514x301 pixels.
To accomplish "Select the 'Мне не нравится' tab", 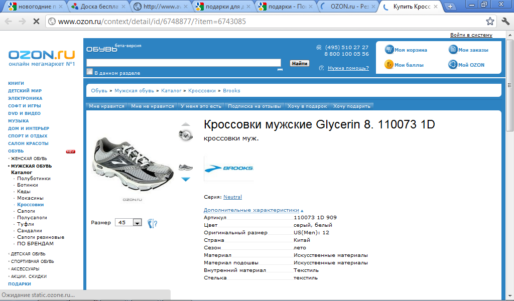I will [x=153, y=106].
